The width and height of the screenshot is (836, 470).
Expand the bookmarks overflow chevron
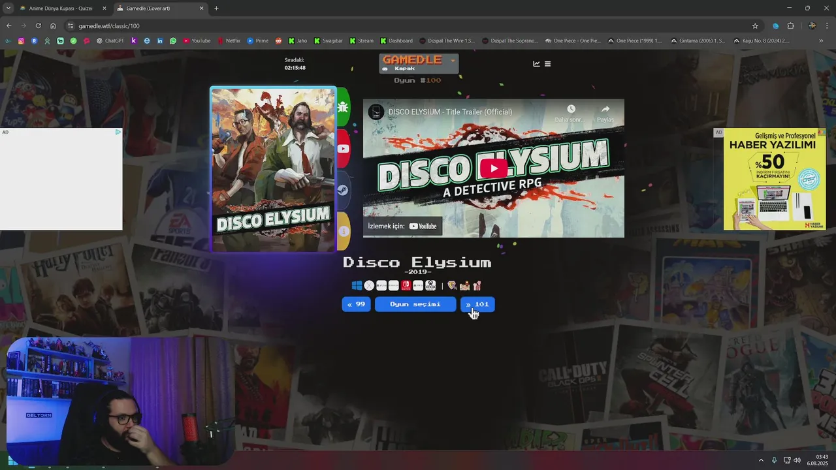821,40
